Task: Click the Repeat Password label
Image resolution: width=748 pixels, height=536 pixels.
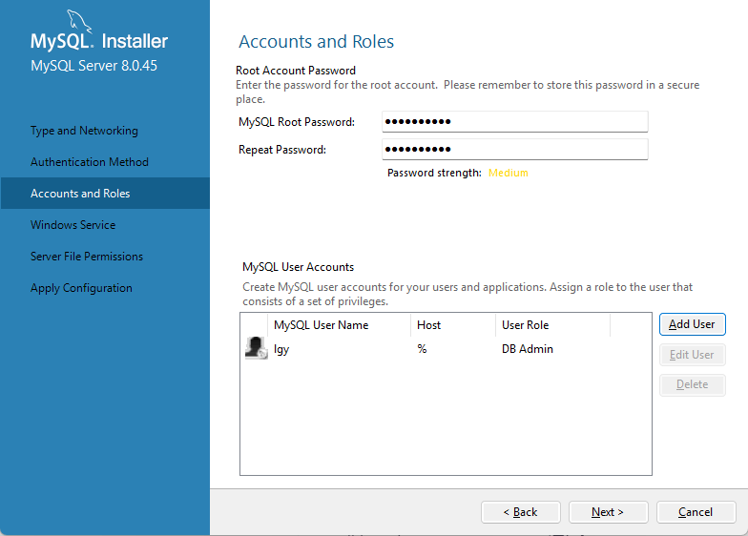Action: (x=282, y=150)
